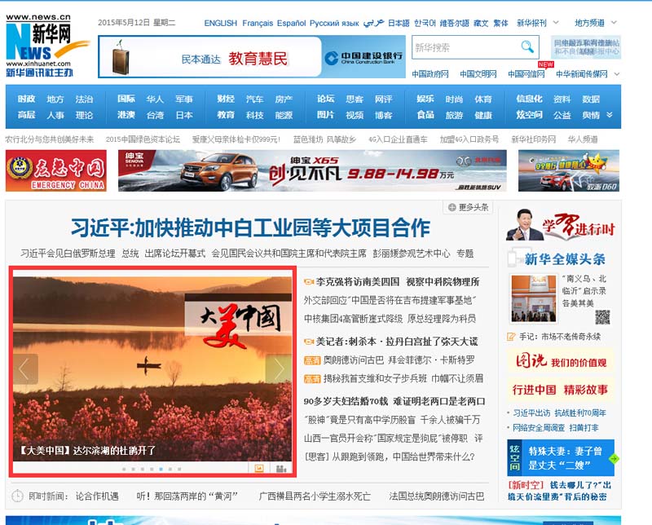Click the video camera icon under carousel
652x525 pixels.
coord(280,469)
